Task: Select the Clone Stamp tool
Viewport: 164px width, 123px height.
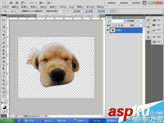Action: [4, 50]
